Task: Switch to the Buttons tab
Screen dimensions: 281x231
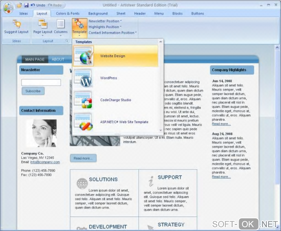Action: click(x=198, y=13)
